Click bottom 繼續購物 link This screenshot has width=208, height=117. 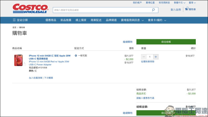(128, 113)
